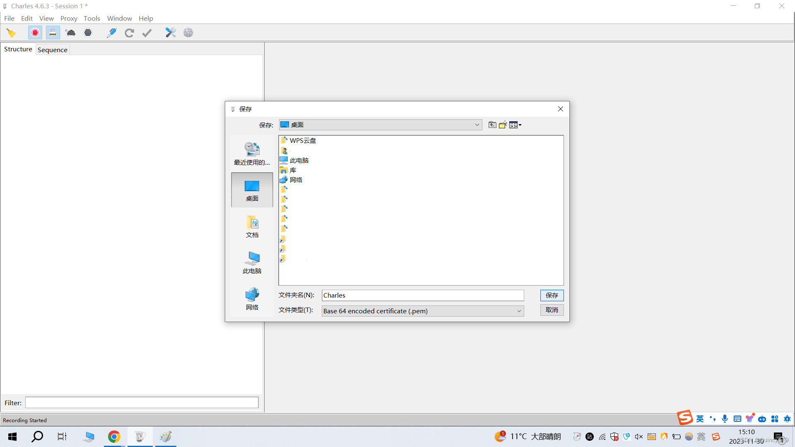Toggle SSL proxying toolbar icon

point(53,33)
